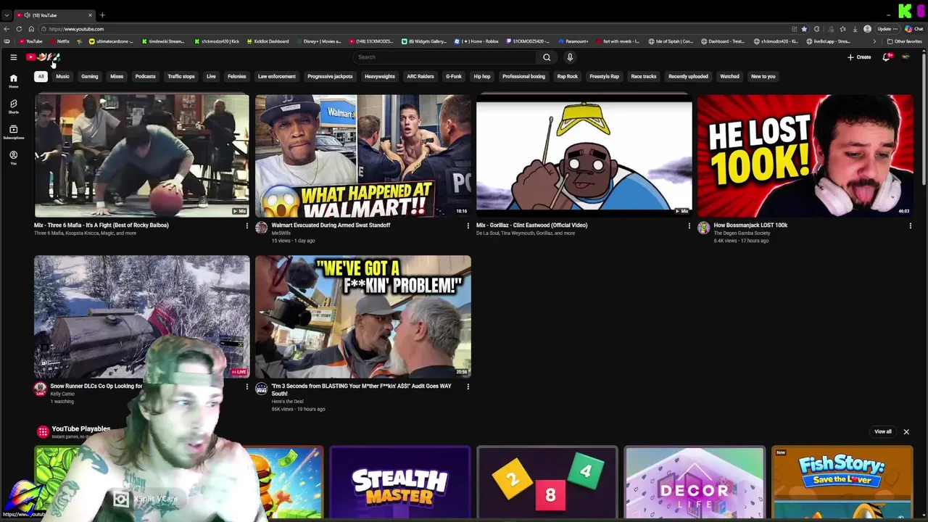The width and height of the screenshot is (928, 522).
Task: Play the What Happened at Walmart thumbnail
Action: (362, 156)
